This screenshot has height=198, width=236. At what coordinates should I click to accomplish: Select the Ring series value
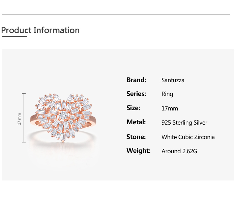(167, 94)
